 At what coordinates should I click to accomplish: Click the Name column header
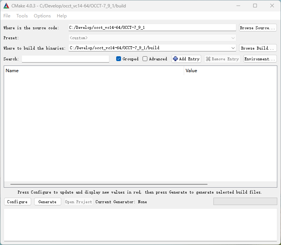coord(94,71)
